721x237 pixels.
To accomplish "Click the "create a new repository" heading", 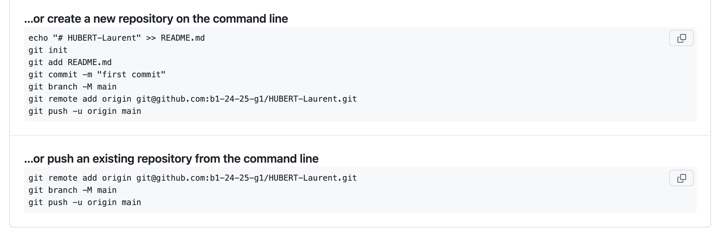I will pos(156,19).
